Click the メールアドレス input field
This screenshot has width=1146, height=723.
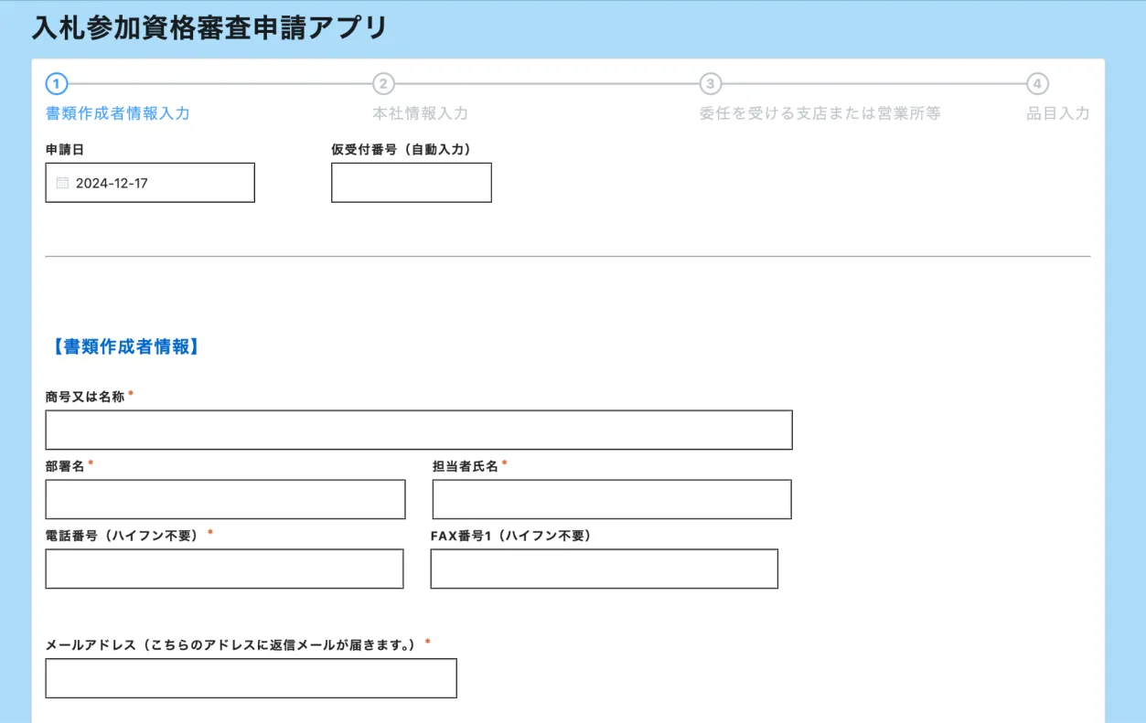pos(251,678)
